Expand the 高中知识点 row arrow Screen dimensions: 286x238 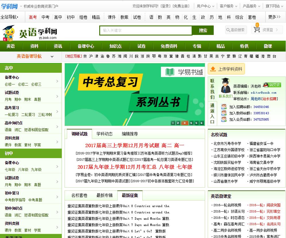coord(57,127)
